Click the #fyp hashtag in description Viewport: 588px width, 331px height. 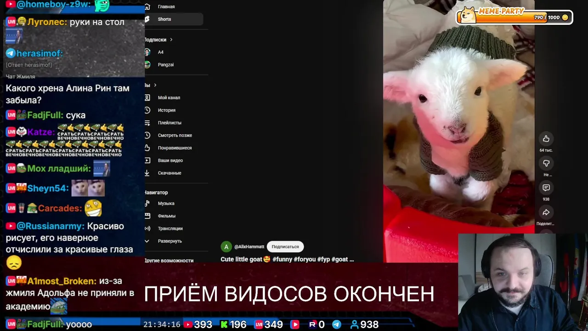pyautogui.click(x=323, y=259)
